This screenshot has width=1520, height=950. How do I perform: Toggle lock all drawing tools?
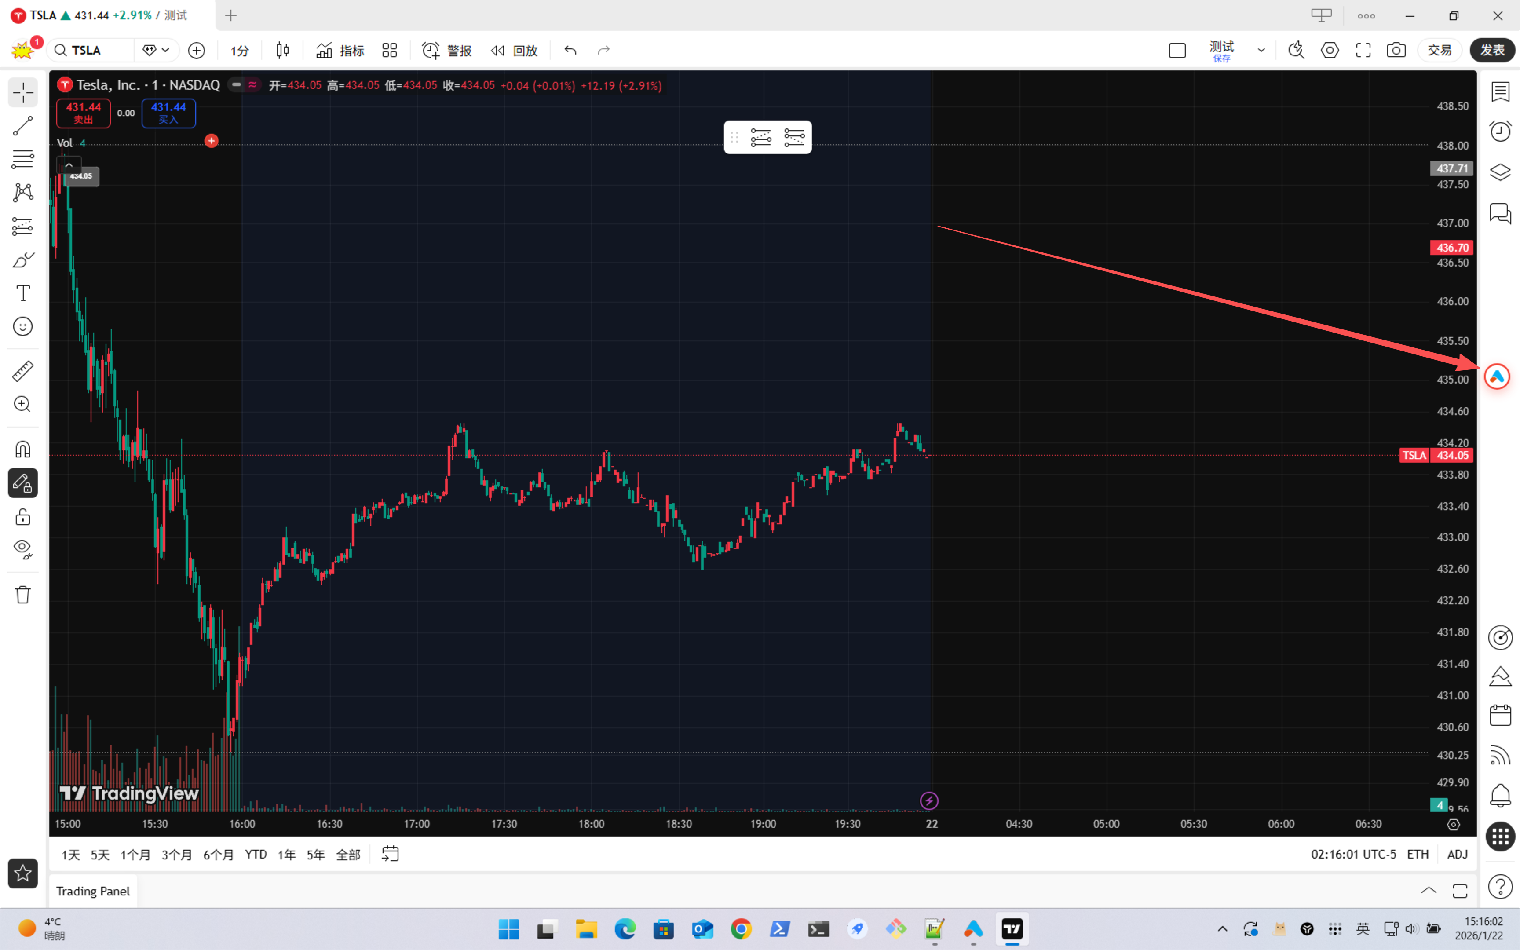pos(23,516)
